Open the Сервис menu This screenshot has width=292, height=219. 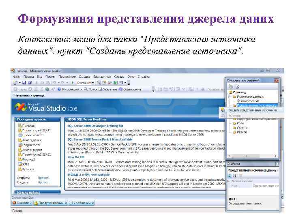[x=119, y=77]
